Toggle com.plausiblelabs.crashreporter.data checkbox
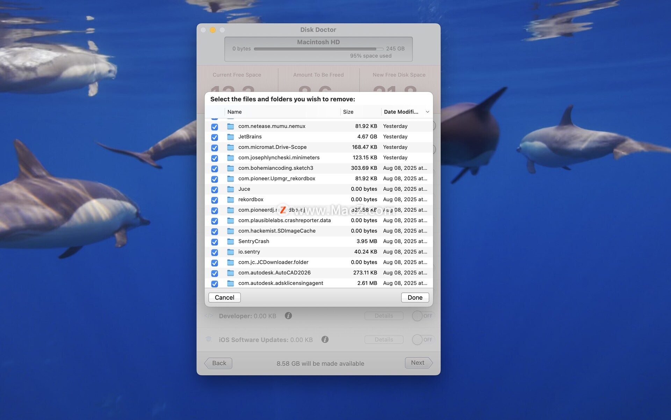 215,221
